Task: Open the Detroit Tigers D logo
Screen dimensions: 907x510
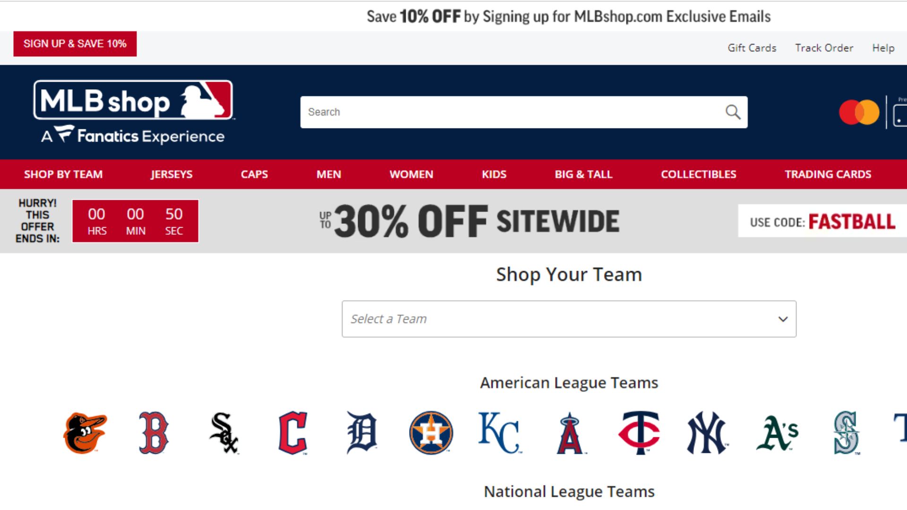Action: click(x=362, y=433)
